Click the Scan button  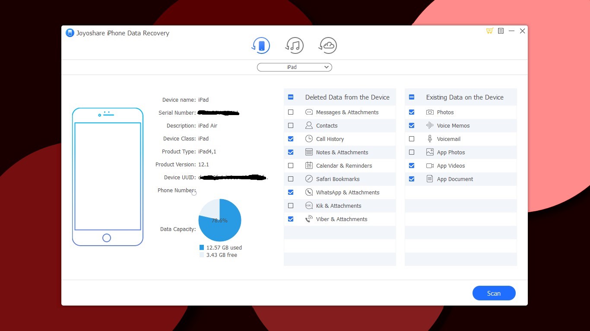coord(494,293)
